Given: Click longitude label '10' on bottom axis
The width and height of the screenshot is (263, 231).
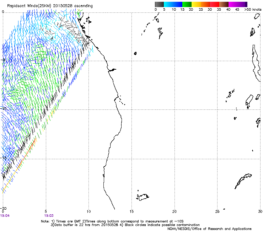Looking at the screenshot, I should pyautogui.click(x=89, y=211).
